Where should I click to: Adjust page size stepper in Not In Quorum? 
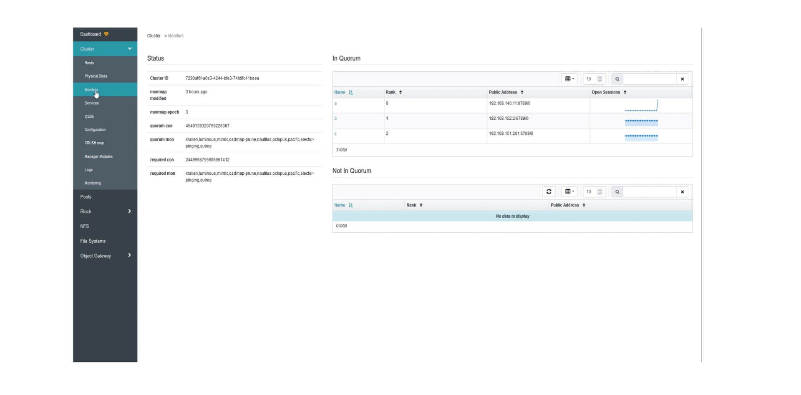600,192
